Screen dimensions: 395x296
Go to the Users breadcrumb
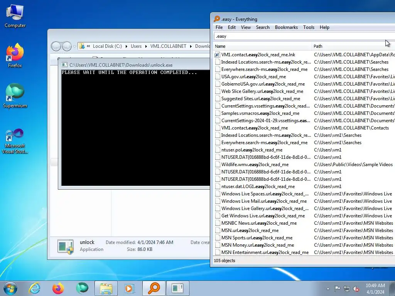tap(136, 46)
